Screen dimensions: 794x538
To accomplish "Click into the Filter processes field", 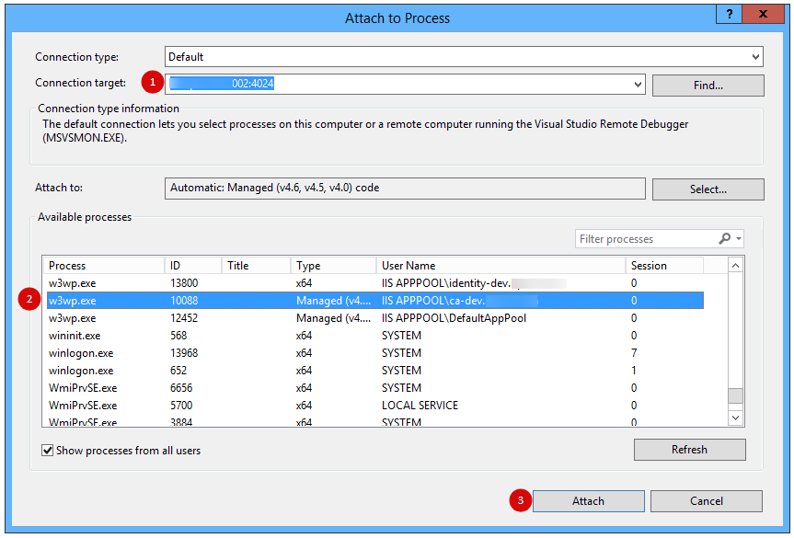I will click(646, 239).
